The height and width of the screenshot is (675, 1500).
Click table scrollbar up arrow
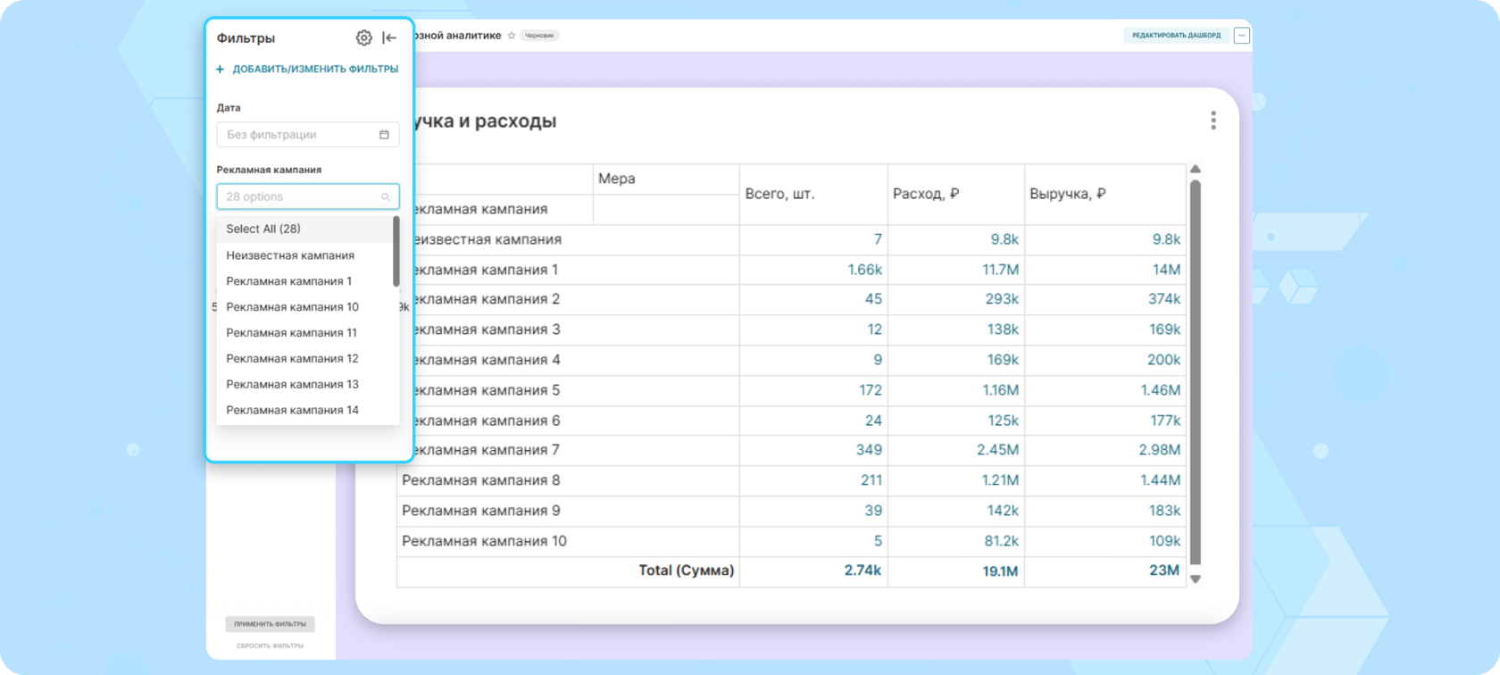pyautogui.click(x=1196, y=169)
